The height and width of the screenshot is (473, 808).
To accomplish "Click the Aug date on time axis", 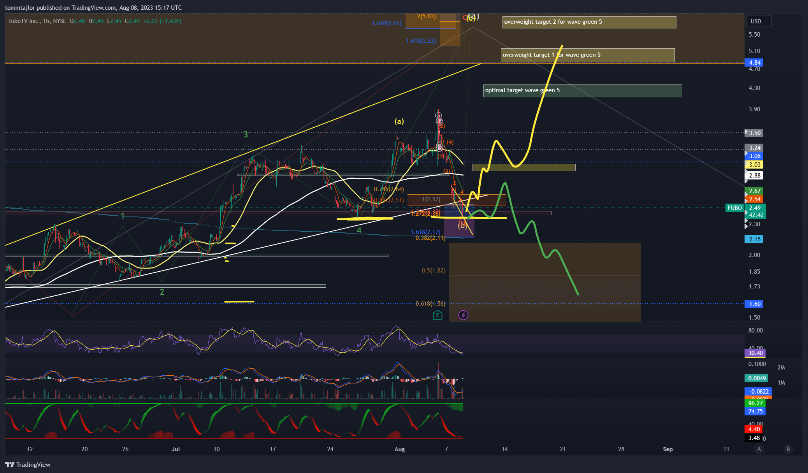I will click(x=400, y=449).
